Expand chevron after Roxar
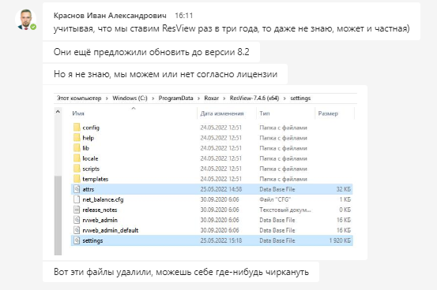The image size is (437, 290). point(224,99)
